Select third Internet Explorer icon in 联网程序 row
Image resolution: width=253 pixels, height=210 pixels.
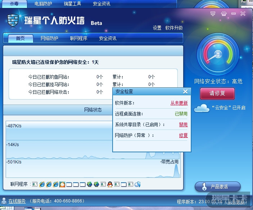click(x=55, y=184)
